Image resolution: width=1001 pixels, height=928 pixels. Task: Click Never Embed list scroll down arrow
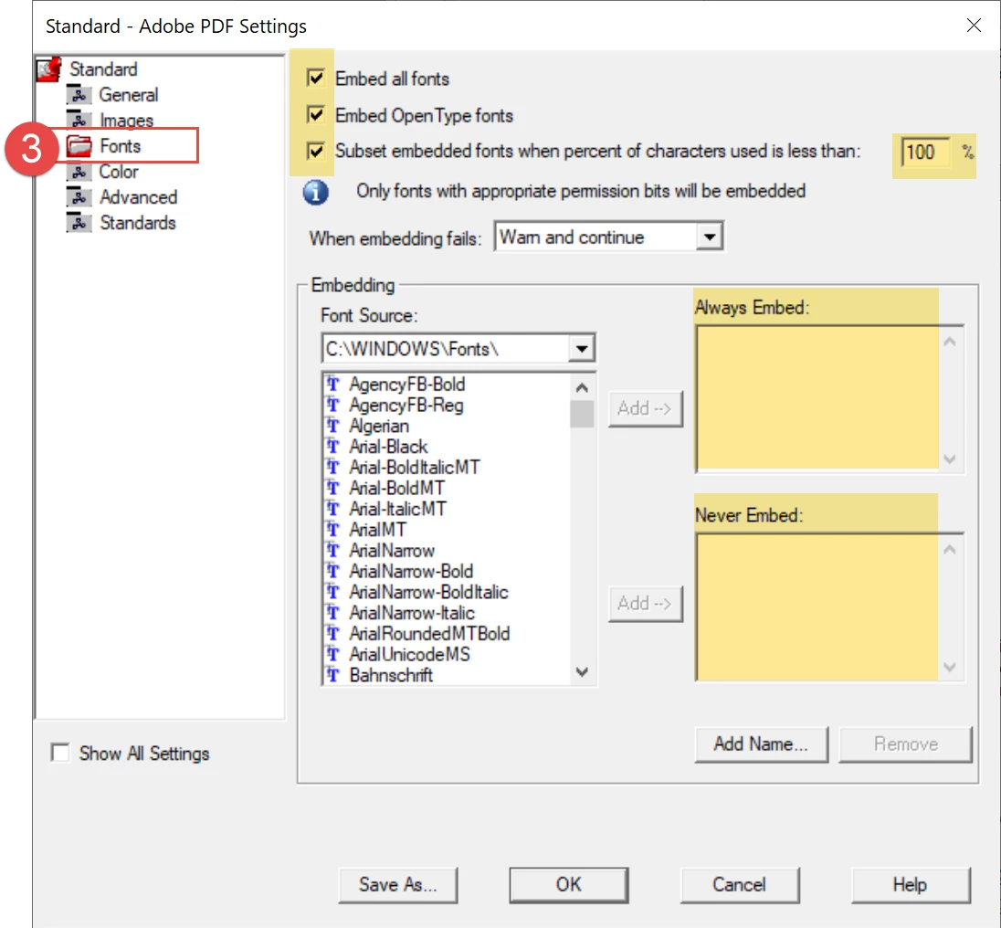pos(950,667)
